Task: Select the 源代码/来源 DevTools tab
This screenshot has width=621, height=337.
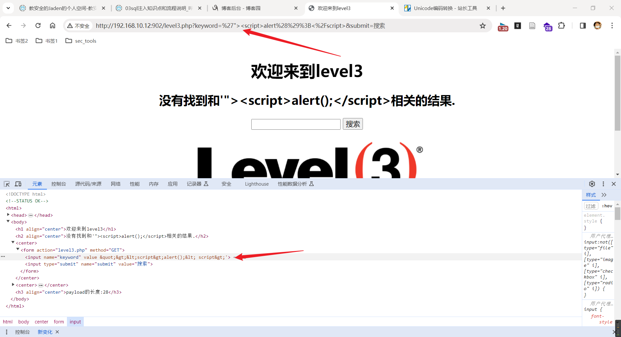Action: point(88,184)
